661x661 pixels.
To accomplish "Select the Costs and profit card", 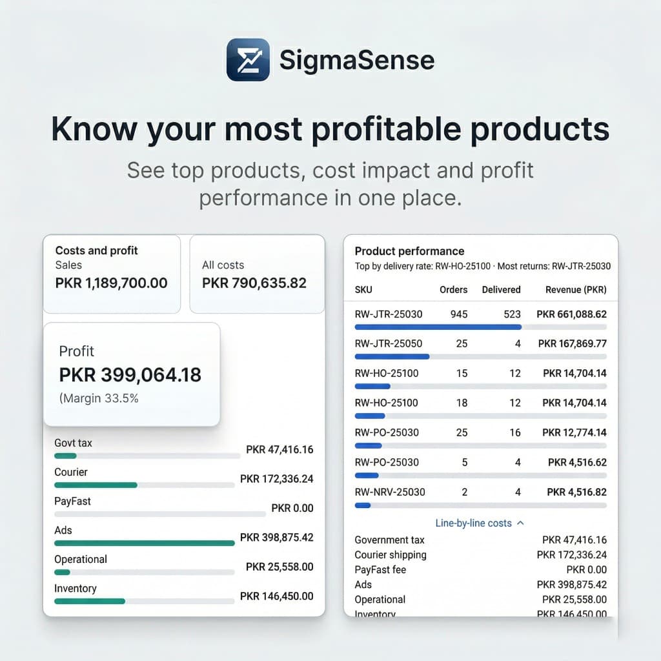I will (111, 274).
